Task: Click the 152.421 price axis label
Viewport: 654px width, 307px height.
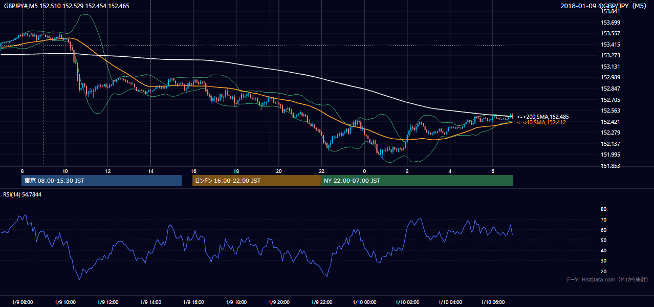Action: (610, 122)
